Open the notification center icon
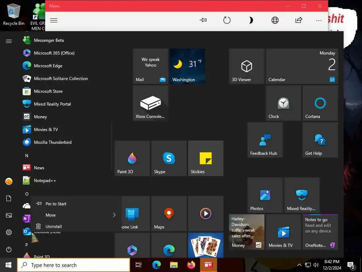The height and width of the screenshot is (272, 362). 351,266
